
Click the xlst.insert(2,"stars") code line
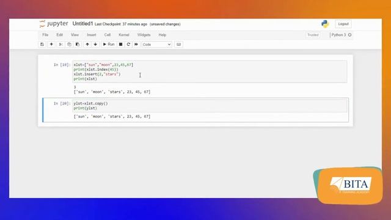(97, 75)
